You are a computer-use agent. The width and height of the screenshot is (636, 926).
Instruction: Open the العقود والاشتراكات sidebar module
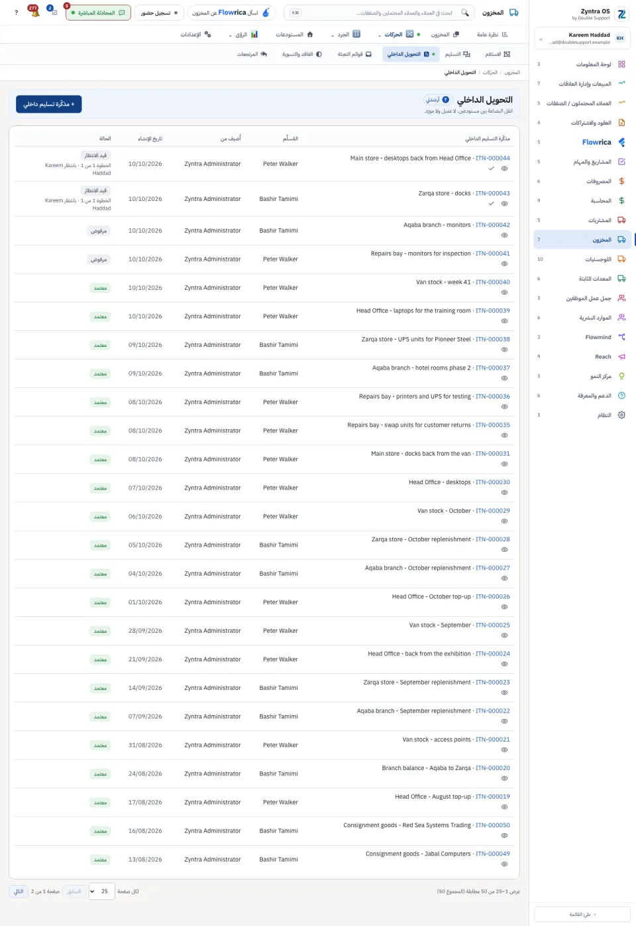[x=582, y=123]
